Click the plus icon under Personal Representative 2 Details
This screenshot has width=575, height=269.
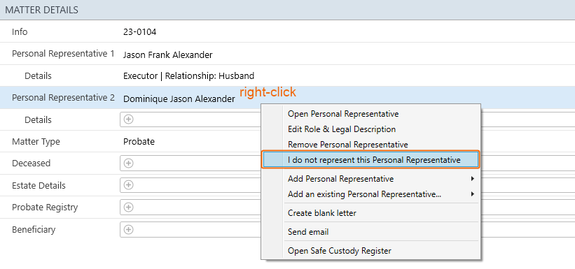pyautogui.click(x=128, y=119)
